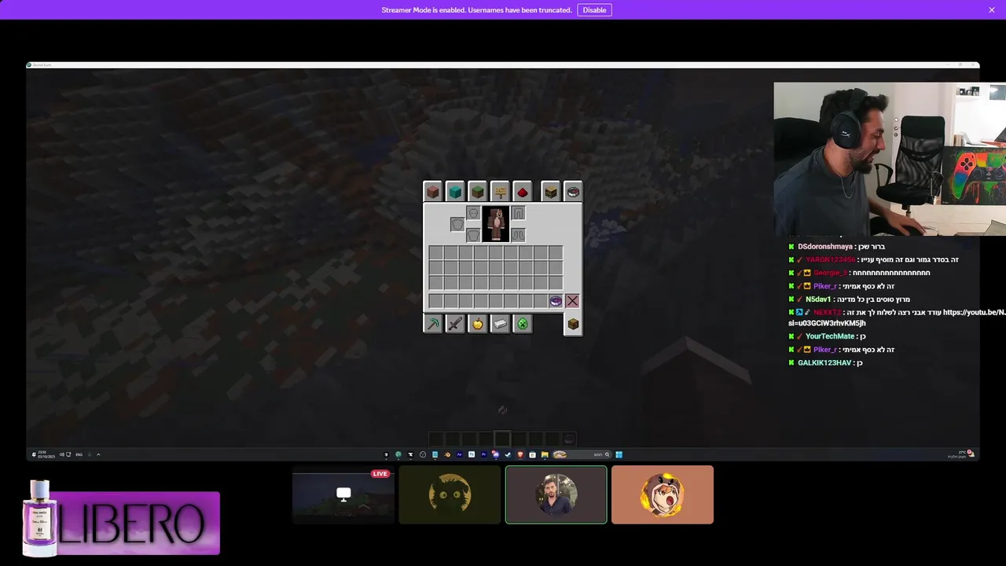The height and width of the screenshot is (566, 1006).
Task: Open the Combat tab with sword icon
Action: (x=455, y=324)
